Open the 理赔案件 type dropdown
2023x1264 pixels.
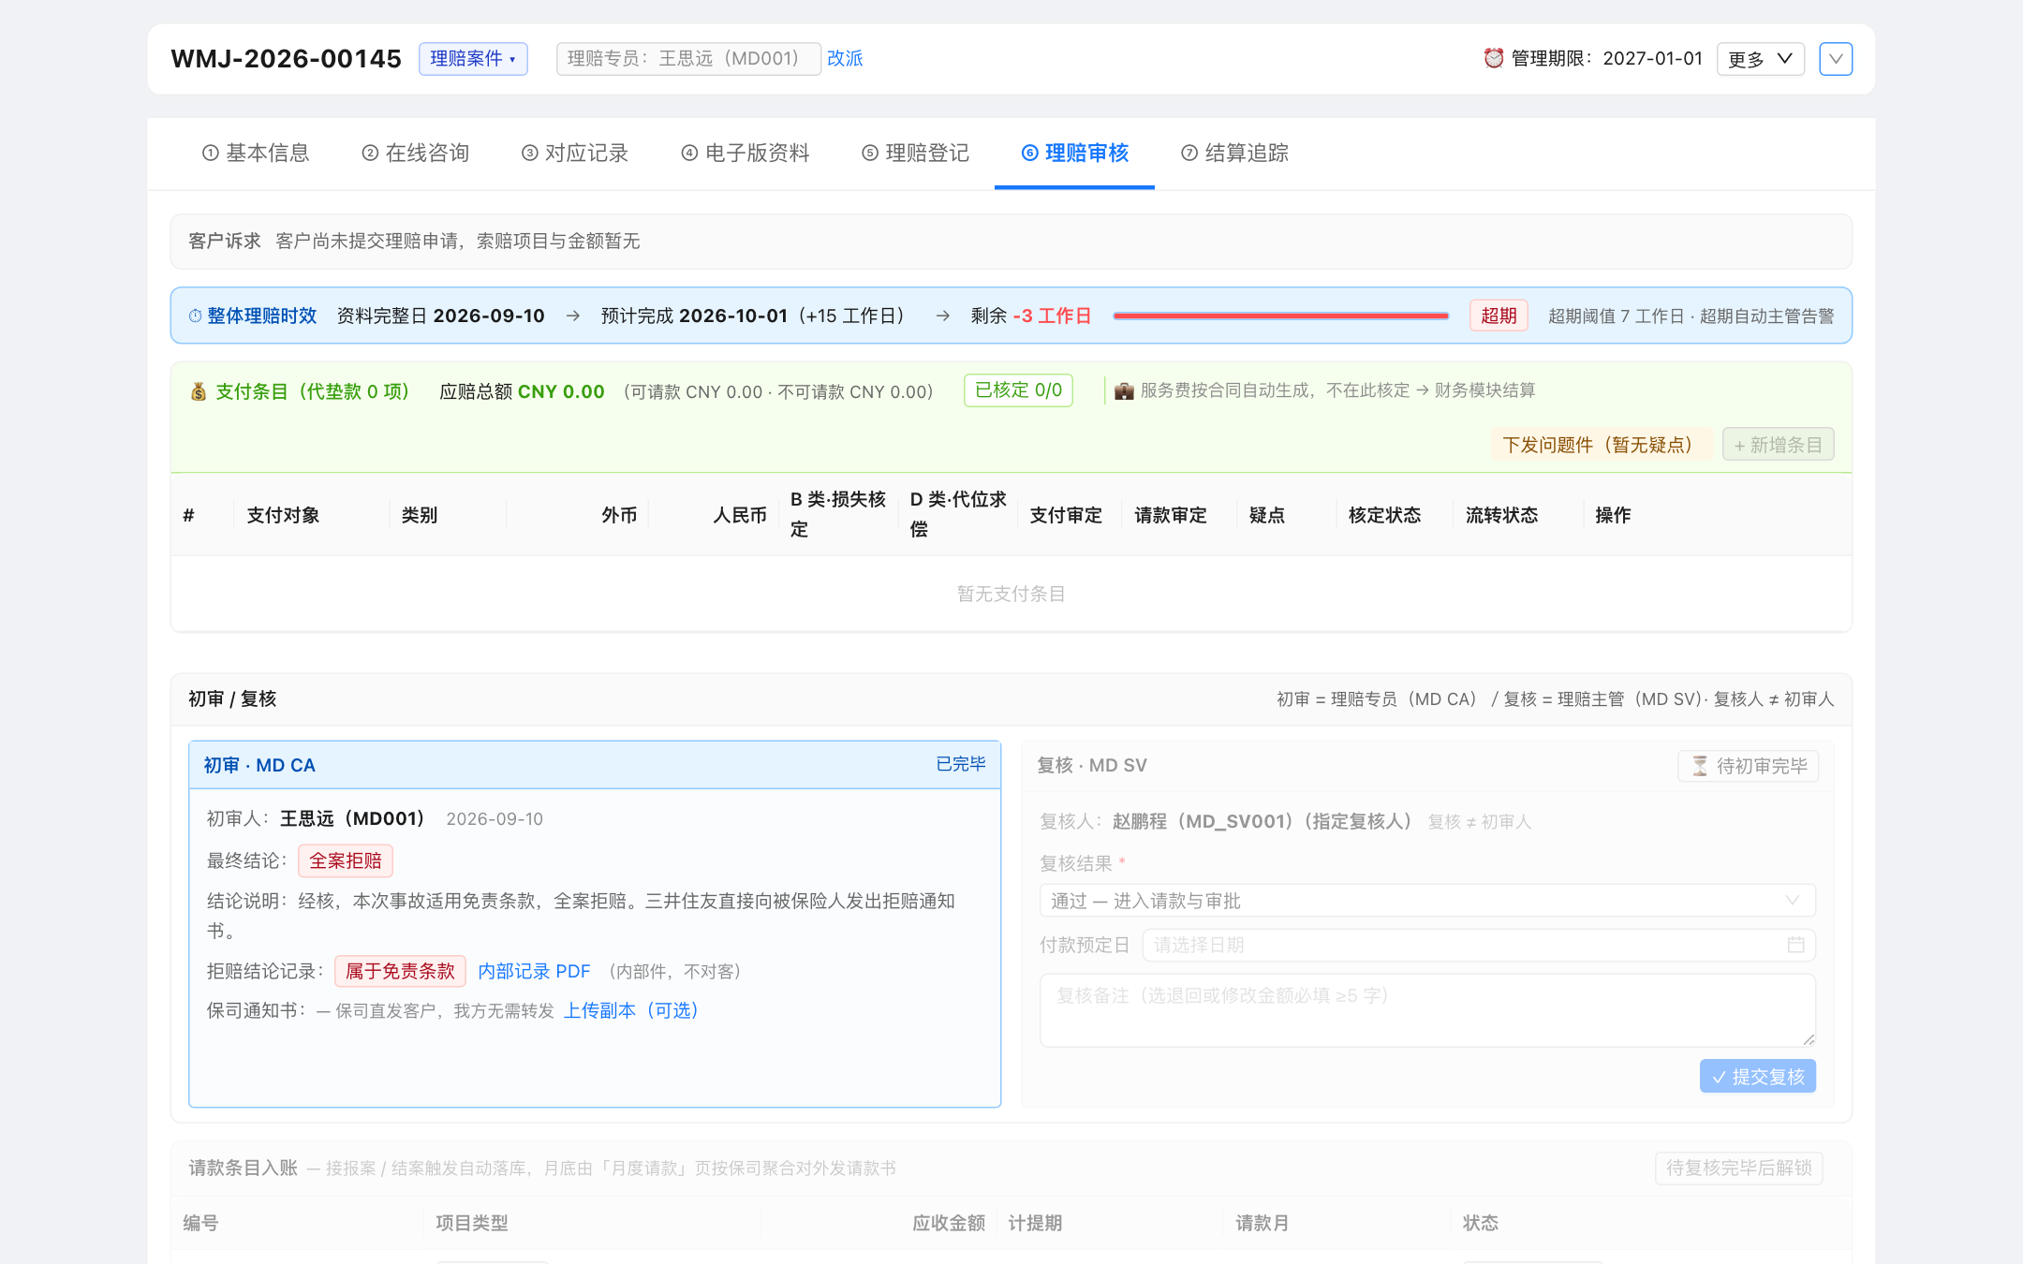pos(473,58)
